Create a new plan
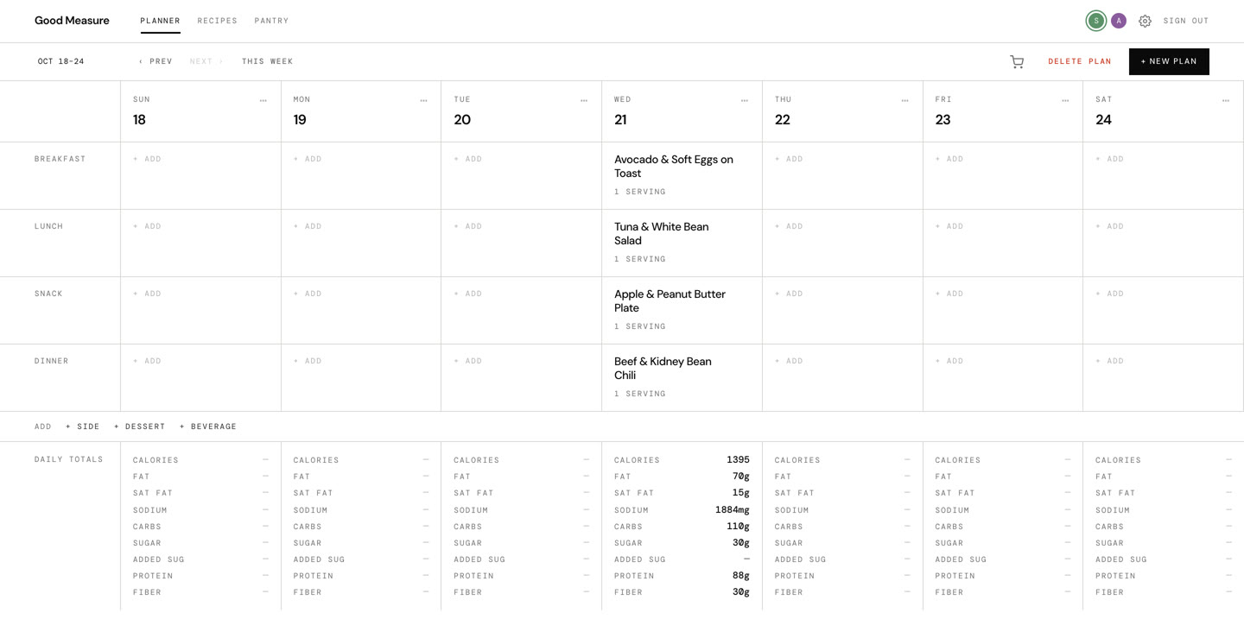The width and height of the screenshot is (1244, 638). 1169,61
